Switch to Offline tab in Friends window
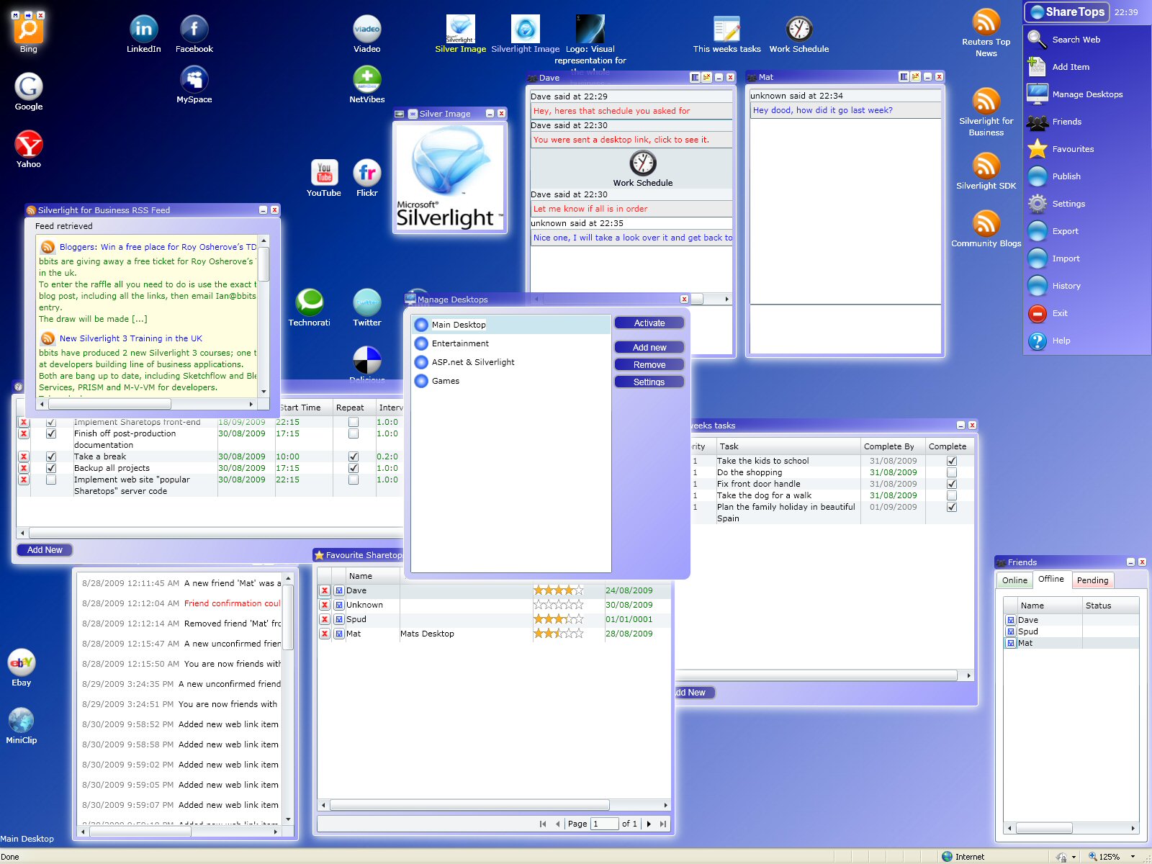This screenshot has height=864, width=1152. coord(1051,579)
